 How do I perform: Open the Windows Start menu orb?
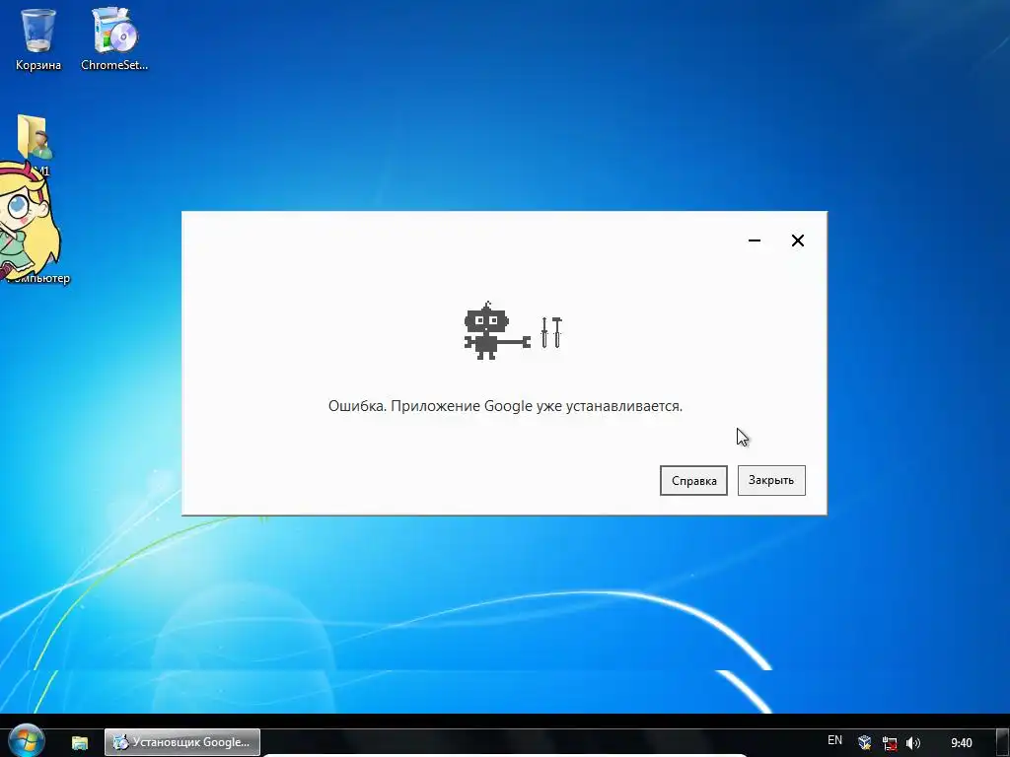[26, 740]
